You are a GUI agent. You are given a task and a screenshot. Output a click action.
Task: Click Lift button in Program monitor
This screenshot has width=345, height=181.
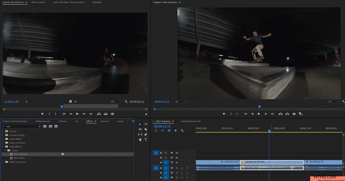tap(281, 114)
